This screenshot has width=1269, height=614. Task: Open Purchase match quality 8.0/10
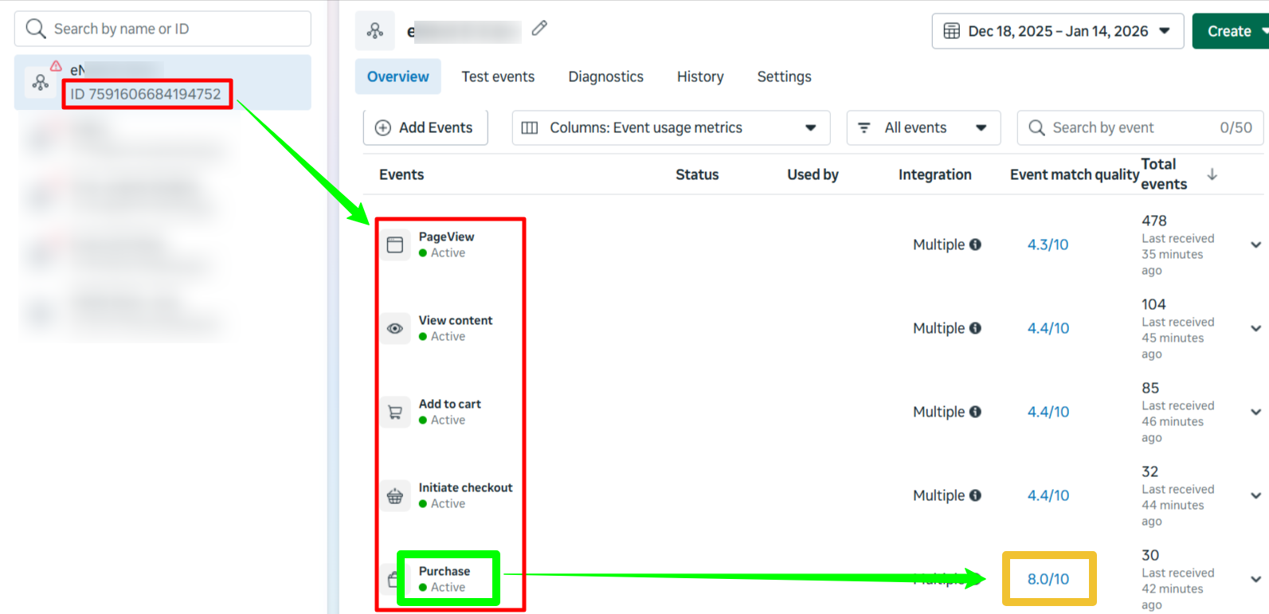pos(1048,579)
